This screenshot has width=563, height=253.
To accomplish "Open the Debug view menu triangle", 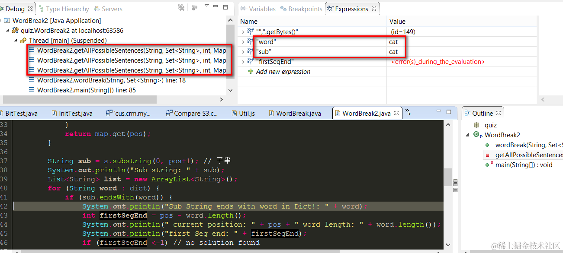I will click(206, 6).
